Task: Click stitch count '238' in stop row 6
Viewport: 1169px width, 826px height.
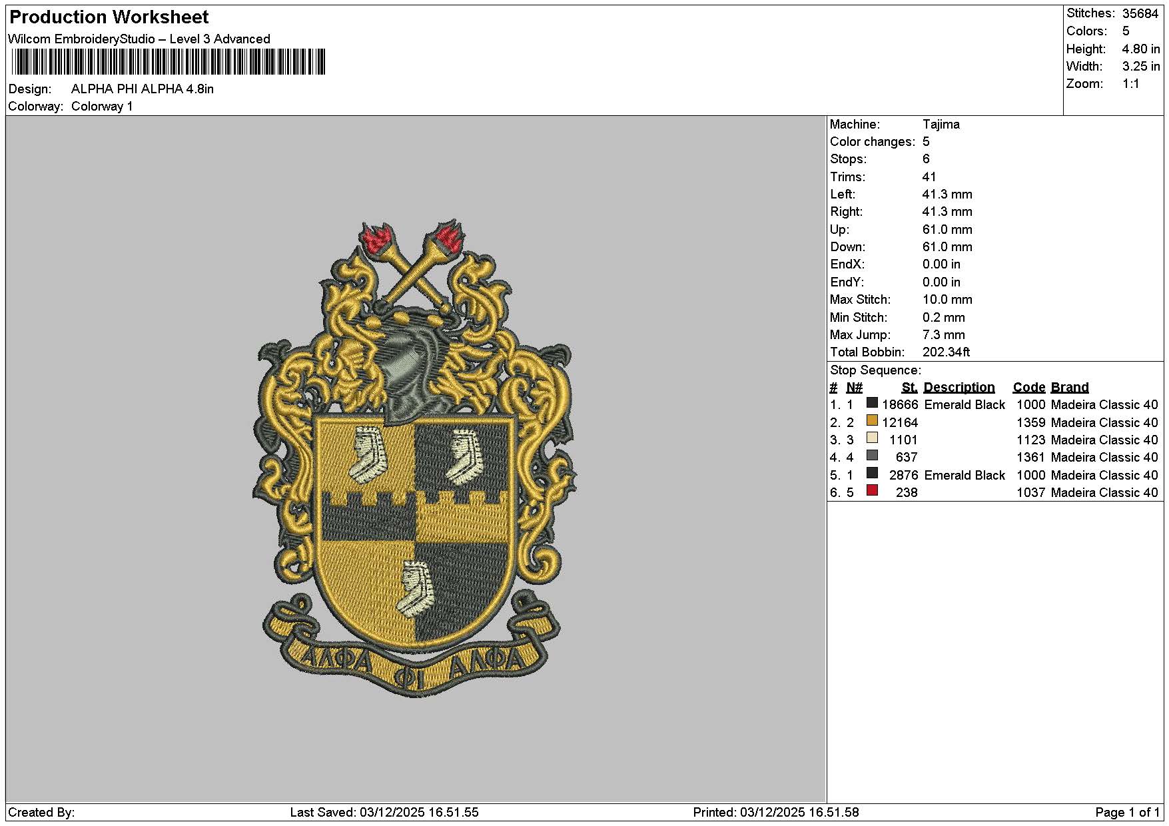Action: (907, 493)
